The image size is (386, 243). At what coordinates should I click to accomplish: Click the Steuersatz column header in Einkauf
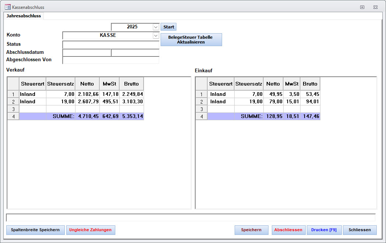[249, 84]
